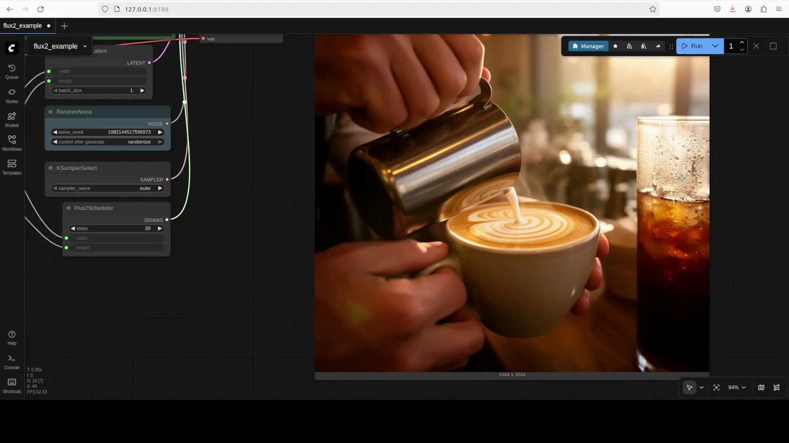Image resolution: width=789 pixels, height=443 pixels.
Task: Open the Run options dropdown
Action: pos(715,46)
